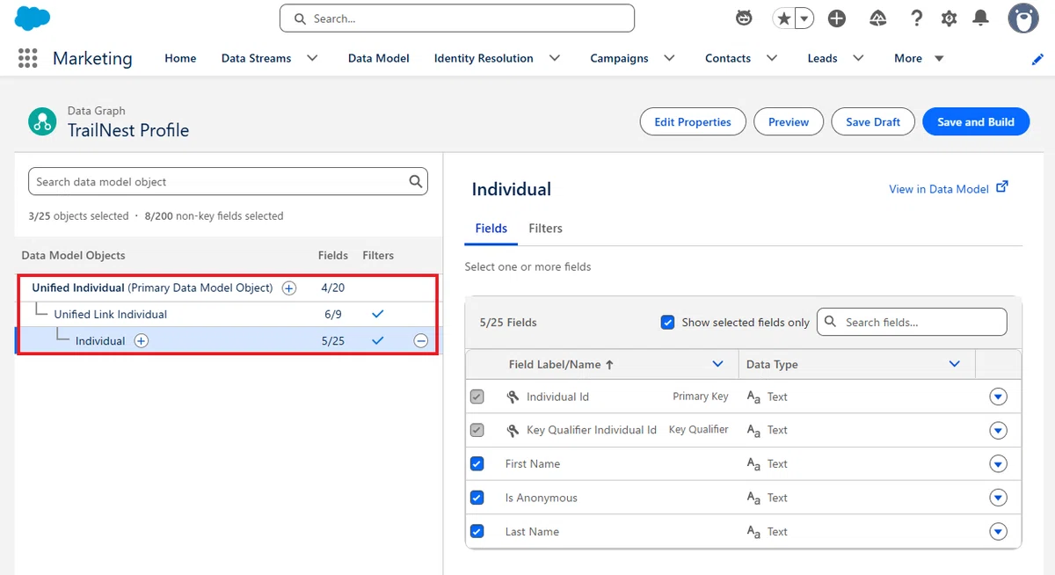Viewport: 1055px width, 575px height.
Task: Open the Data Type column menu
Action: tap(955, 364)
